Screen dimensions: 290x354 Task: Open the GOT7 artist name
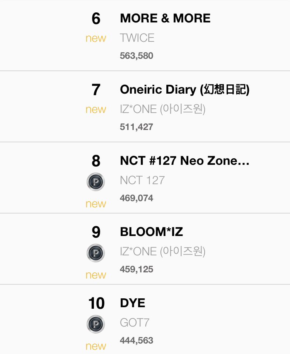[x=135, y=323]
